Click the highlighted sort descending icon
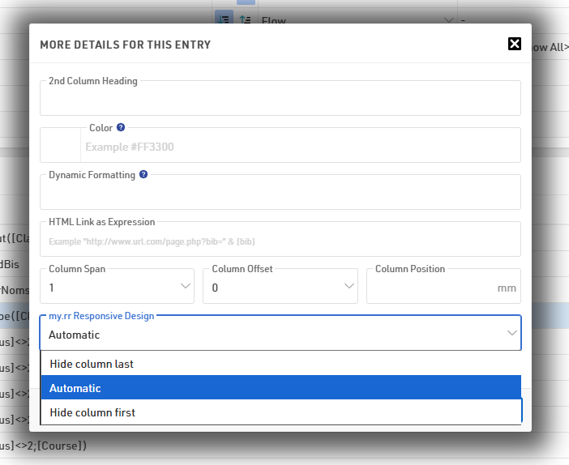 point(224,19)
